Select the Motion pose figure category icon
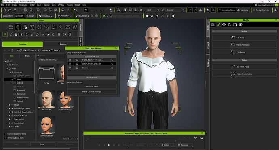The width and height of the screenshot is (279, 150). pos(61,27)
